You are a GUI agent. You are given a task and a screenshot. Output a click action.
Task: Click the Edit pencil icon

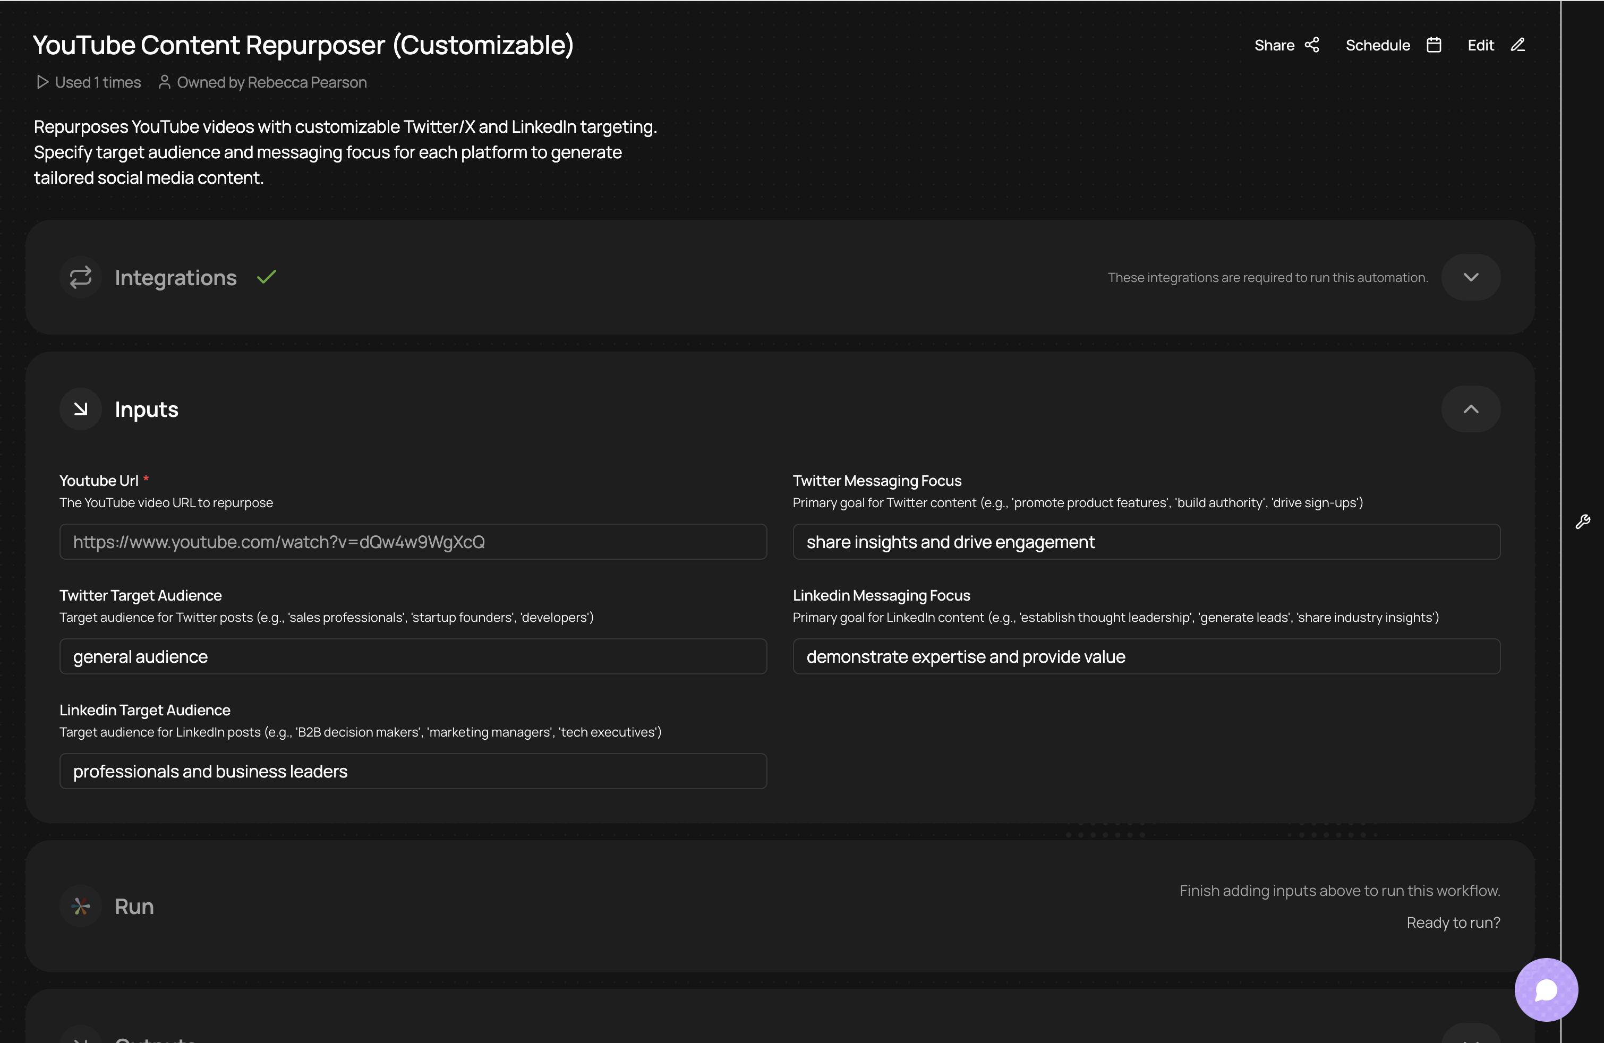tap(1518, 45)
